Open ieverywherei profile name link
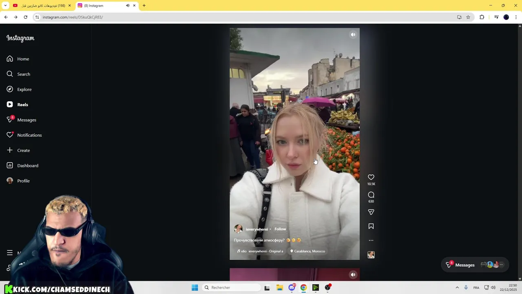522x294 pixels. coord(257,229)
